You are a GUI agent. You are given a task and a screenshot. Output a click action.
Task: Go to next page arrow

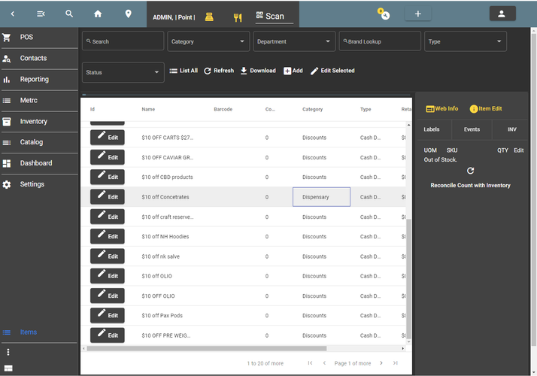point(381,363)
